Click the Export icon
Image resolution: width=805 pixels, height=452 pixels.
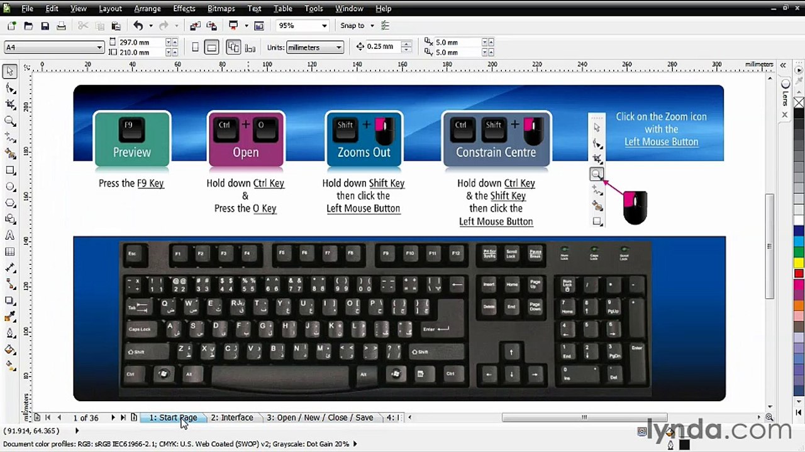(211, 26)
